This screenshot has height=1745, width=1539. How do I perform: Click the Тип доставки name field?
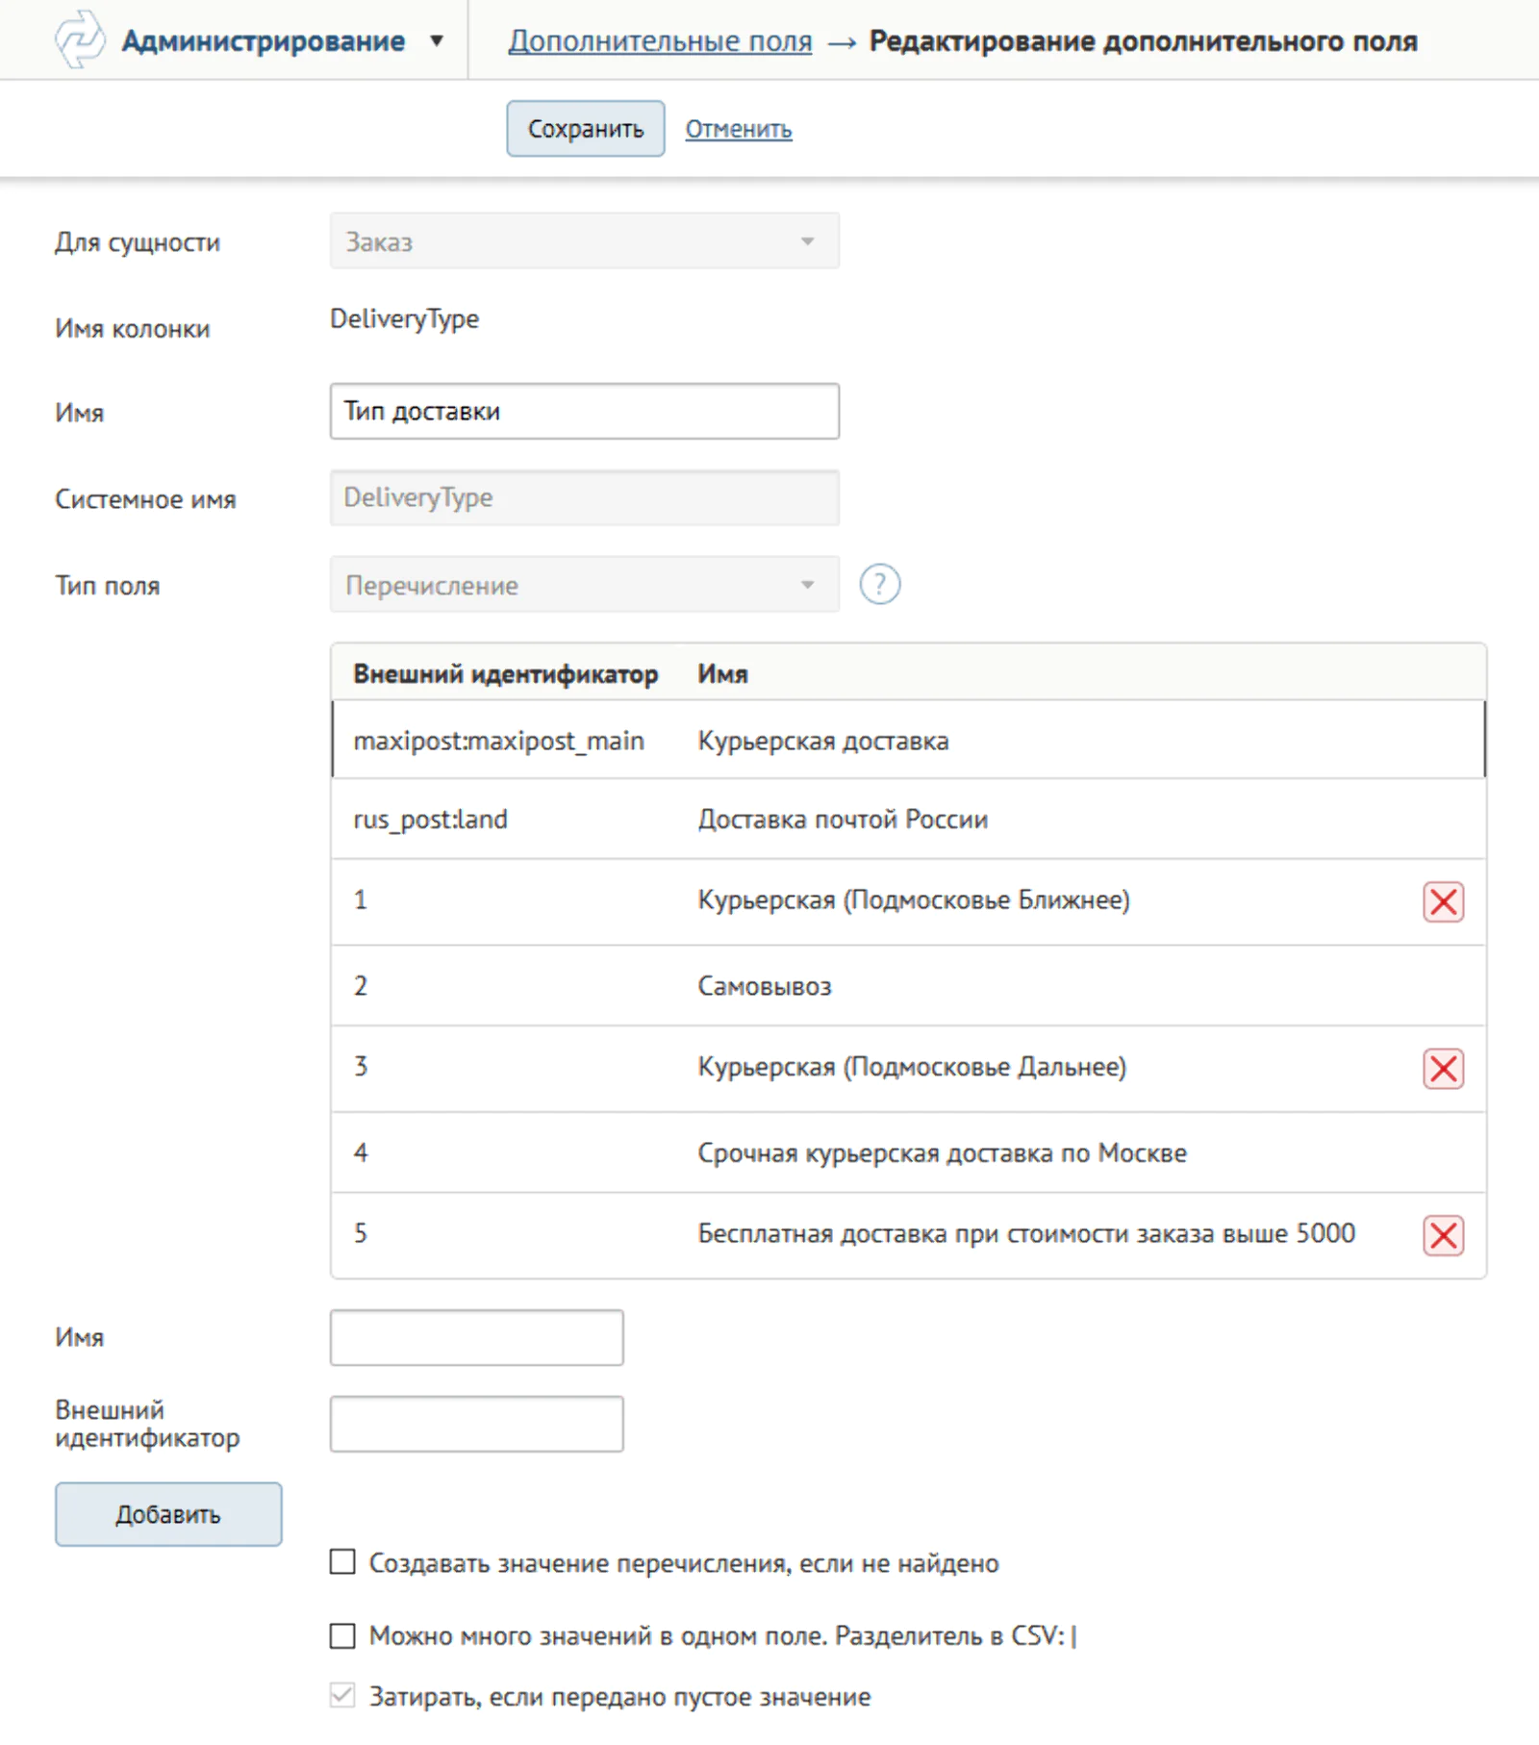584,412
